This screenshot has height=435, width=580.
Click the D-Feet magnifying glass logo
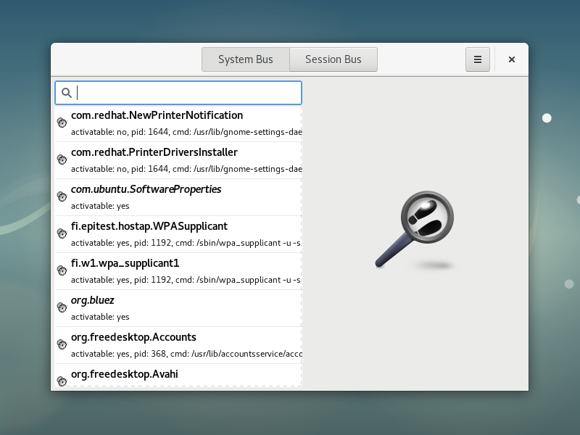pyautogui.click(x=415, y=231)
